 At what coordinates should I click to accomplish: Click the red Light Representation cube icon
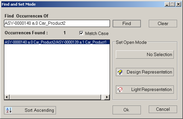pos(120,90)
